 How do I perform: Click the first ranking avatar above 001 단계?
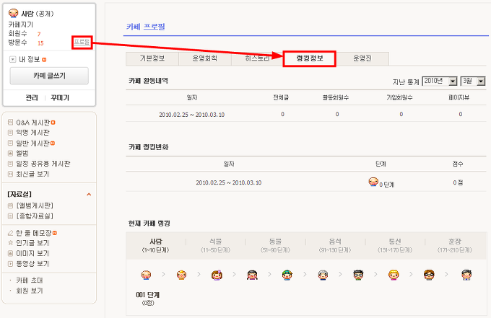(x=147, y=275)
